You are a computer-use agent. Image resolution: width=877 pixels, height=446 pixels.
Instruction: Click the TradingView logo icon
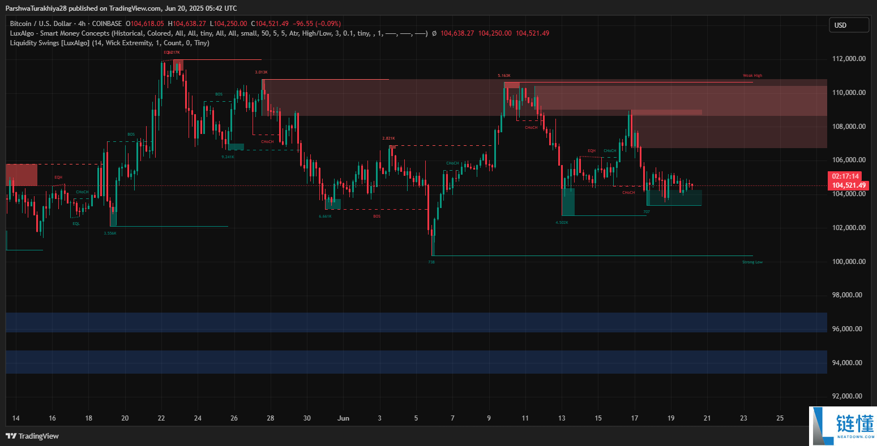11,436
